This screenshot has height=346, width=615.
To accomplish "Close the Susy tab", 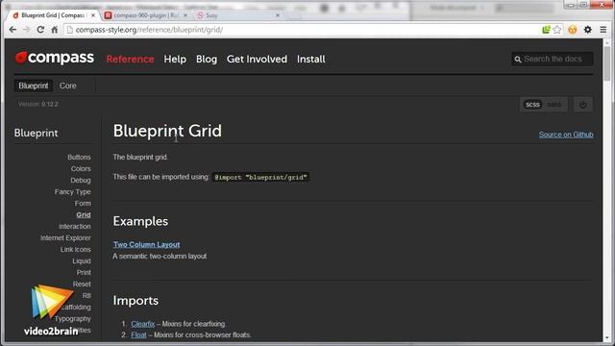I will (278, 15).
